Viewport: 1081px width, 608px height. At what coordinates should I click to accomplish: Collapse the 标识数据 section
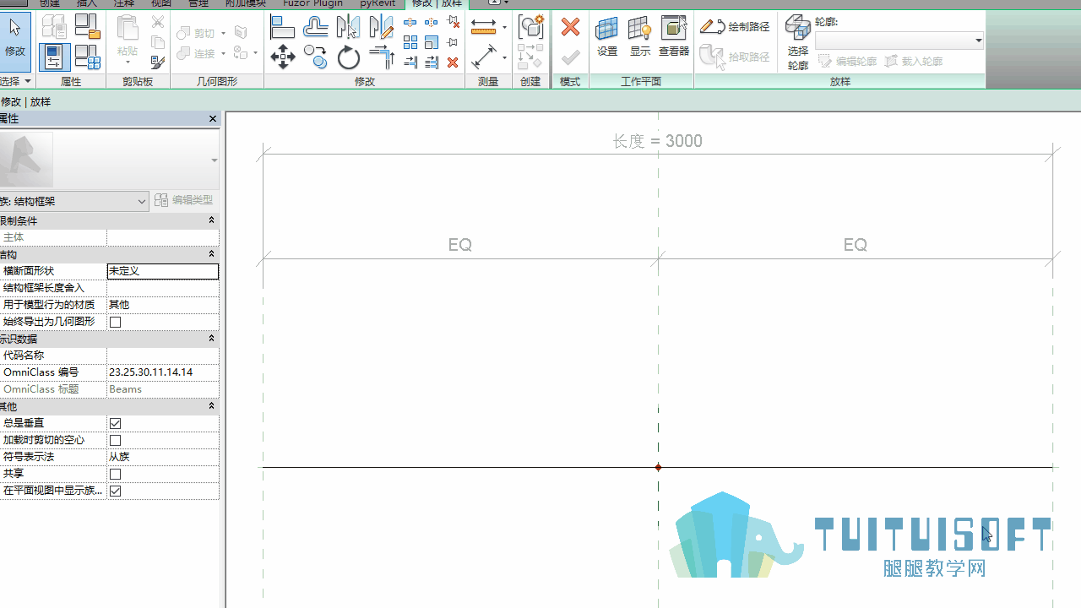pyautogui.click(x=212, y=339)
